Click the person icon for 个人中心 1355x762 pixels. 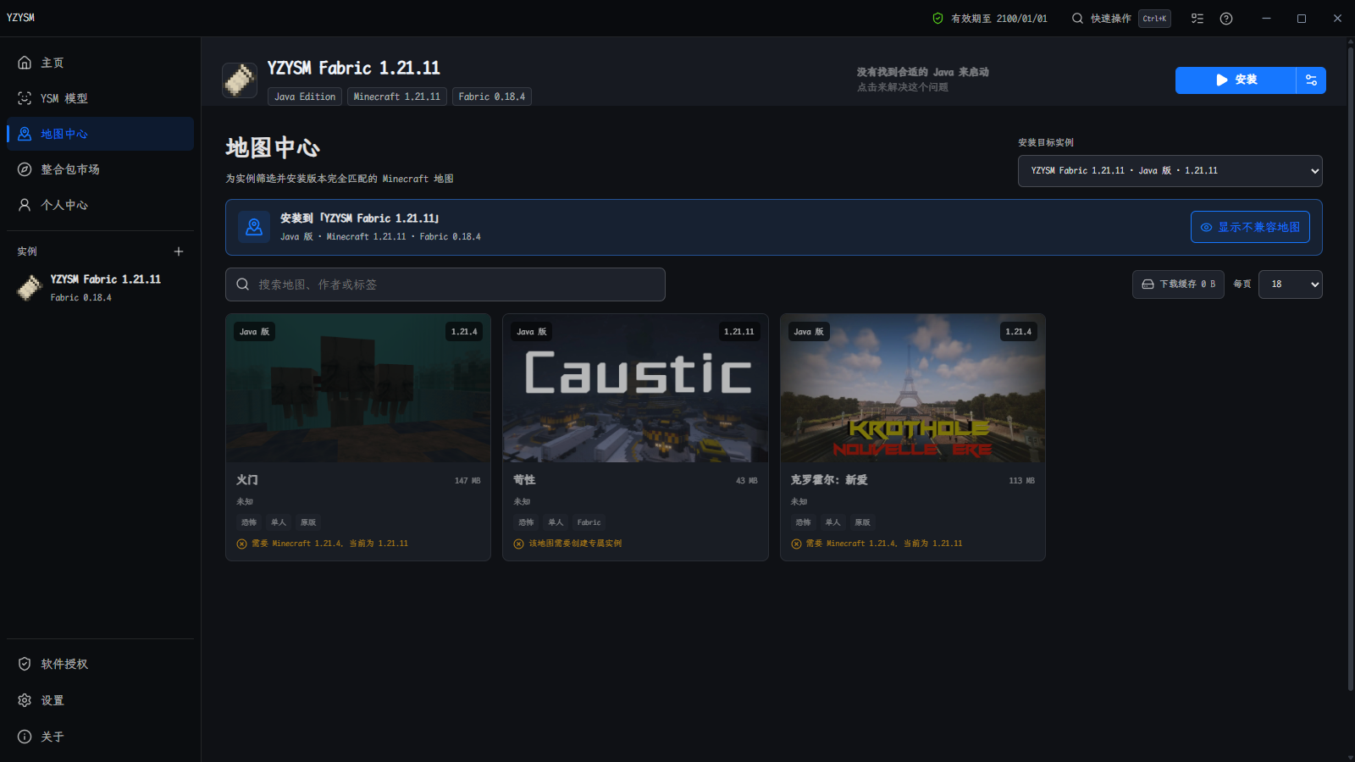[x=25, y=205]
